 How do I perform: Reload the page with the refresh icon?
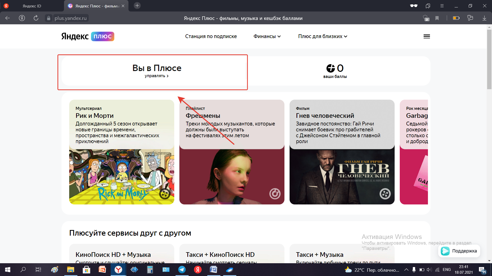coord(36,18)
